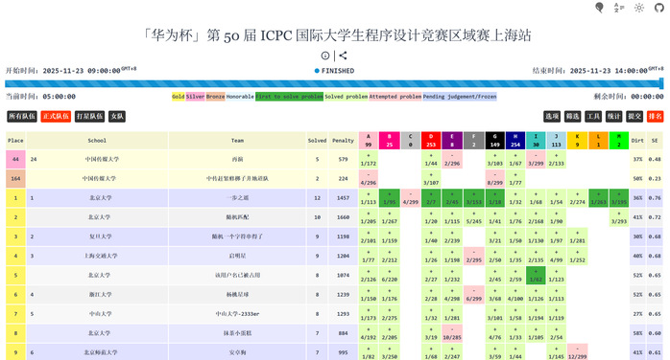Screen dimensions: 670x360
Task: Open the 选项 options menu
Action: click(552, 116)
